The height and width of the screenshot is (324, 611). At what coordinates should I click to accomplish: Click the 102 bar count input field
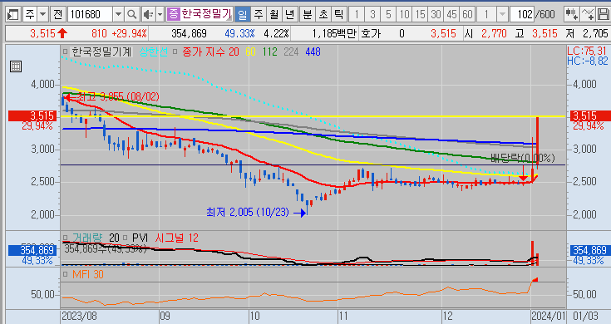click(522, 15)
